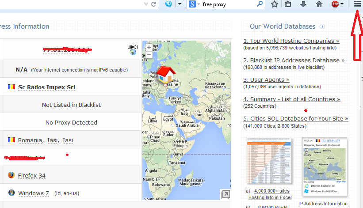Open dropdown next to chat bubble icon
Viewport: 363px width, 208px height.
click(180, 4)
